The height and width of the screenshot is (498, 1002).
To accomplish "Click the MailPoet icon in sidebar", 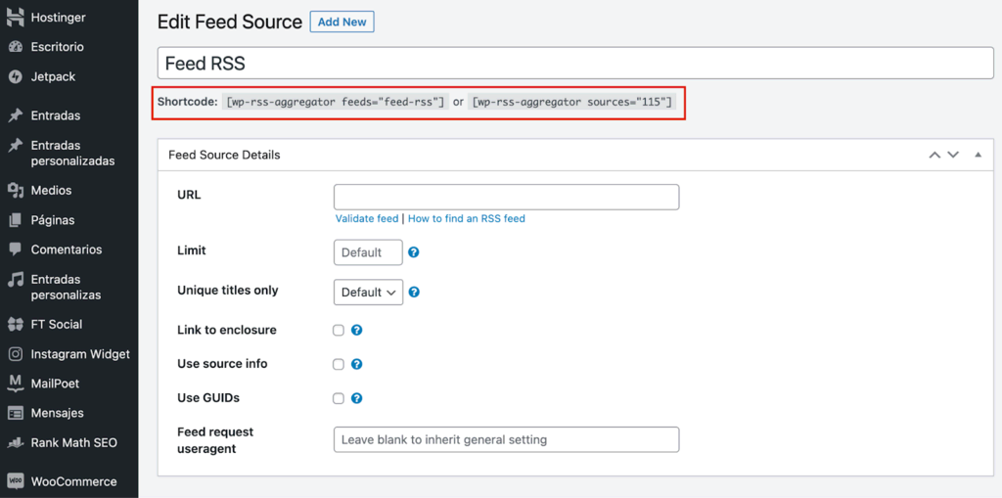I will click(x=15, y=384).
